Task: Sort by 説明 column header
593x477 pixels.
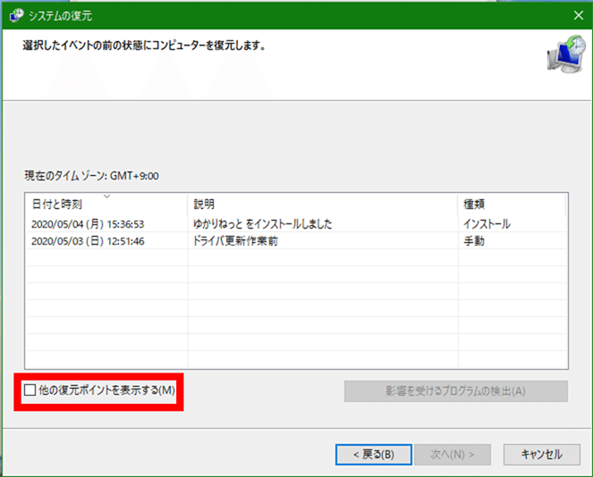Action: tap(323, 205)
